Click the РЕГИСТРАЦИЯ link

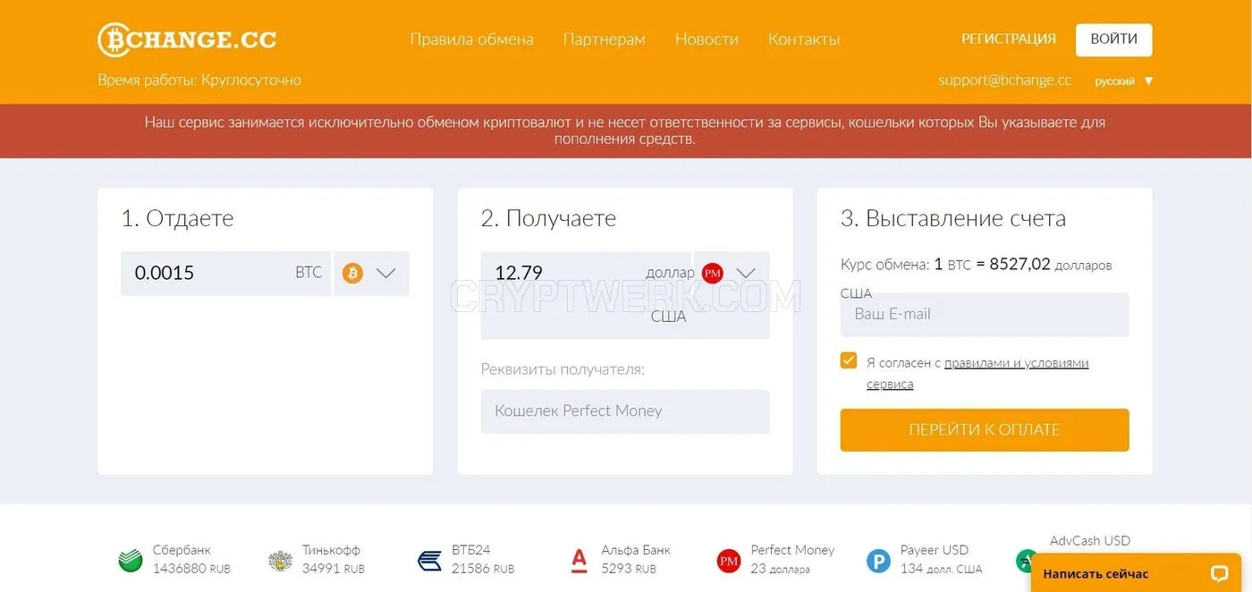(x=1009, y=39)
